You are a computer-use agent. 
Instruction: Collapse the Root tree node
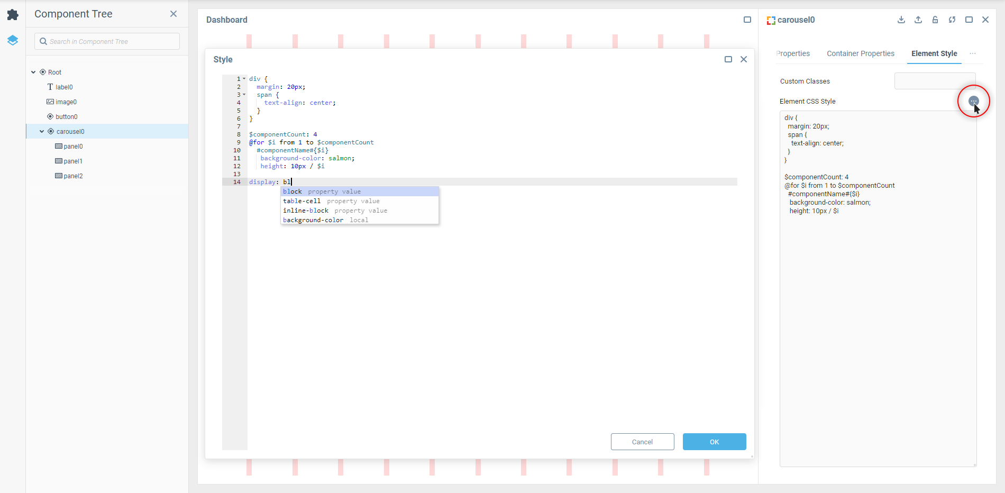34,72
